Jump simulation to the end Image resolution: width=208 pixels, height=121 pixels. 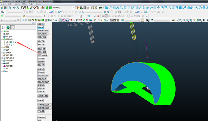point(72,16)
